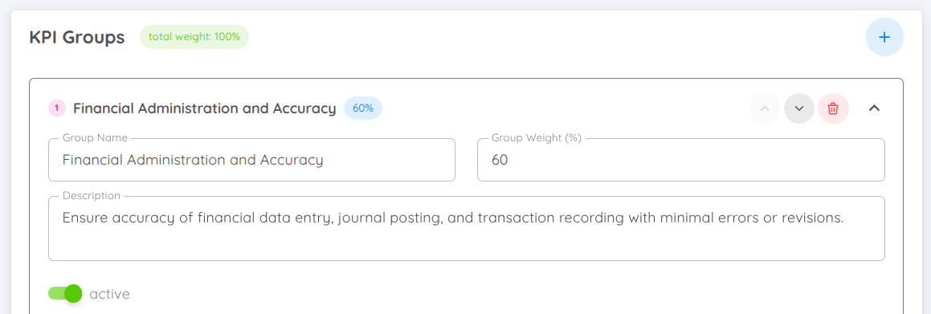Image resolution: width=931 pixels, height=314 pixels.
Task: Click the KPI Groups heading
Action: click(76, 38)
